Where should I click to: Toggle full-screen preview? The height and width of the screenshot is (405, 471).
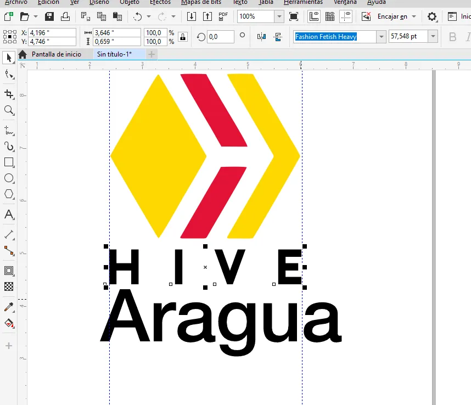[294, 16]
